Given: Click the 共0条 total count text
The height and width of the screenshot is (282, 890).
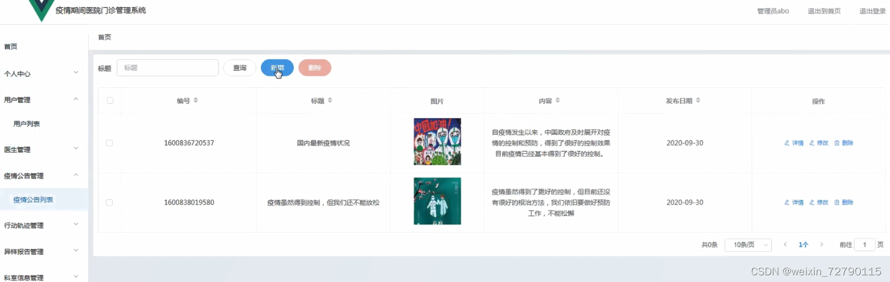Looking at the screenshot, I should (709, 245).
